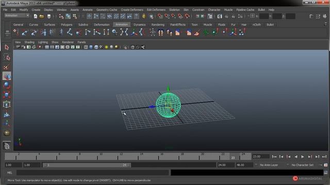Image resolution: width=330 pixels, height=185 pixels.
Task: Pick the Rotate tool sphere icon
Action: point(7,86)
